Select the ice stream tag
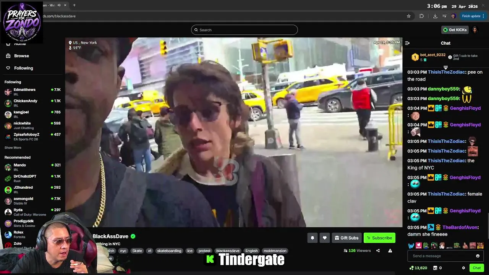 [190, 251]
